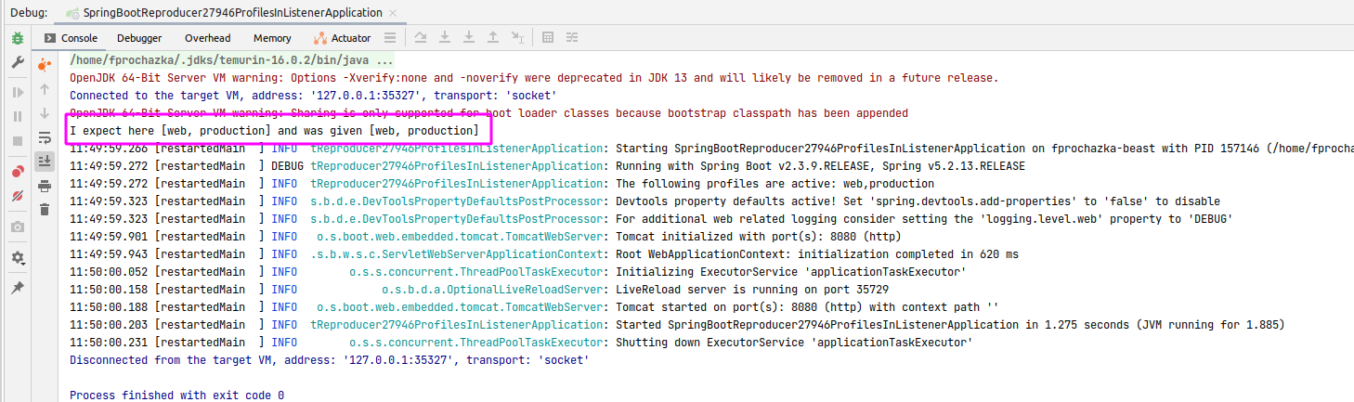Click the java command path line
This screenshot has width=1354, height=402.
[231, 60]
